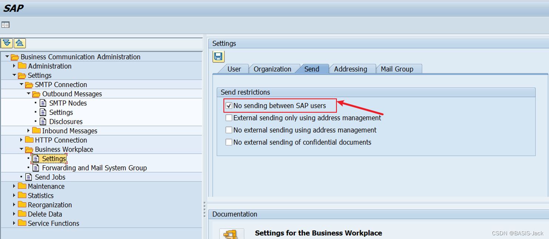Screen dimensions: 549x239
Task: Select the Send Jobs tree entry
Action: coord(50,177)
